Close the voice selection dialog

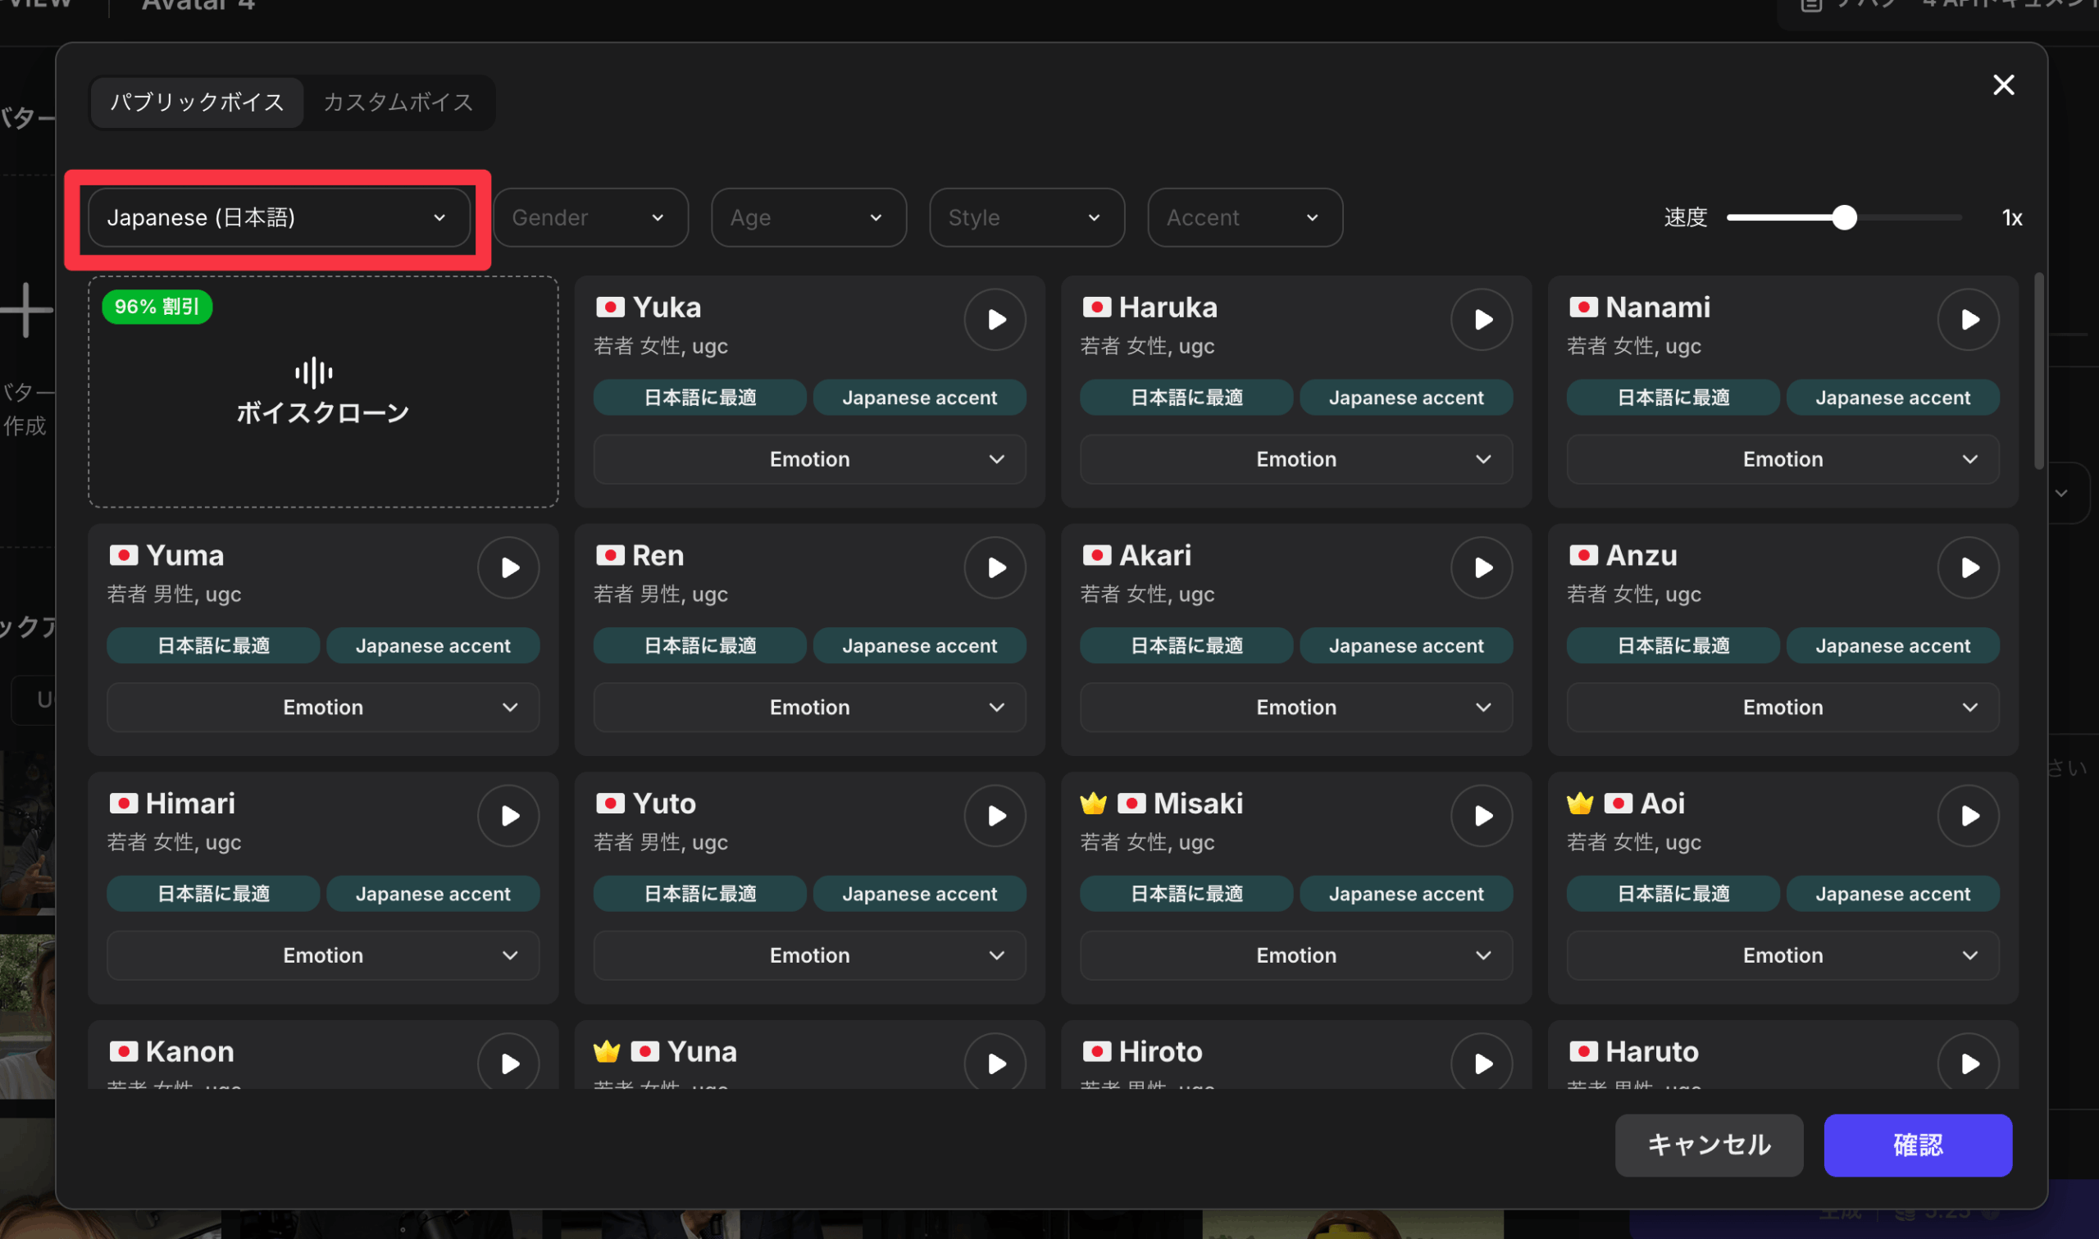coord(2003,85)
